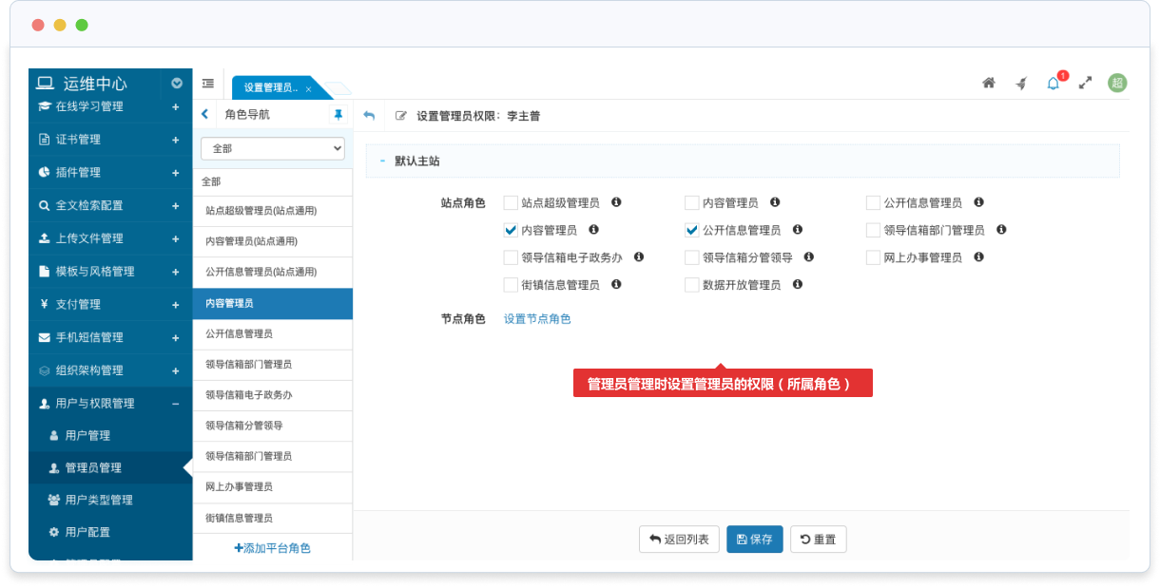
Task: Click the fullscreen expand icon
Action: 1085,84
